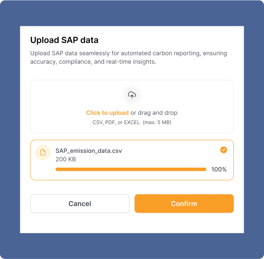The image size is (264, 259).
Task: Click the dialog description paragraph
Action: tap(128, 57)
